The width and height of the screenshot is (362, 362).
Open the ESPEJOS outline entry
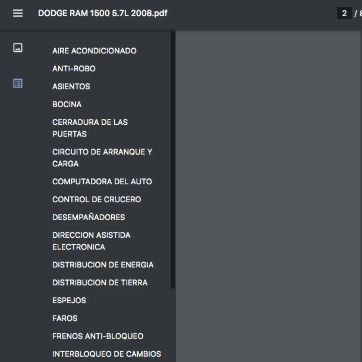(x=69, y=300)
